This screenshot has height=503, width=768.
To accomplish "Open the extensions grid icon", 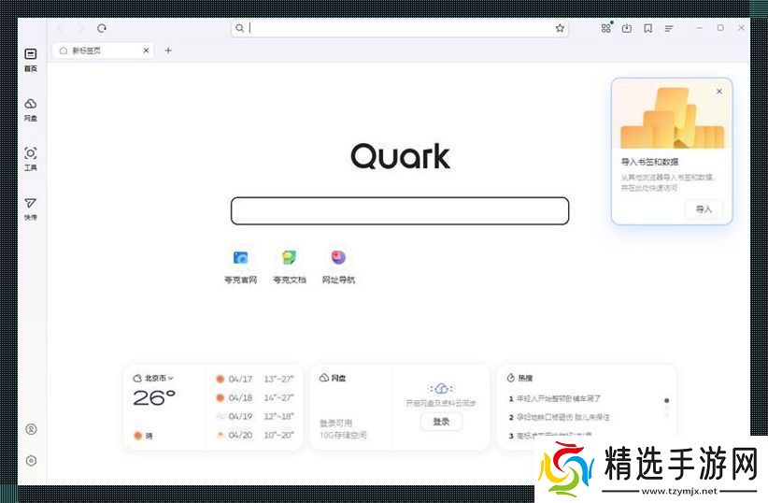I will (605, 28).
